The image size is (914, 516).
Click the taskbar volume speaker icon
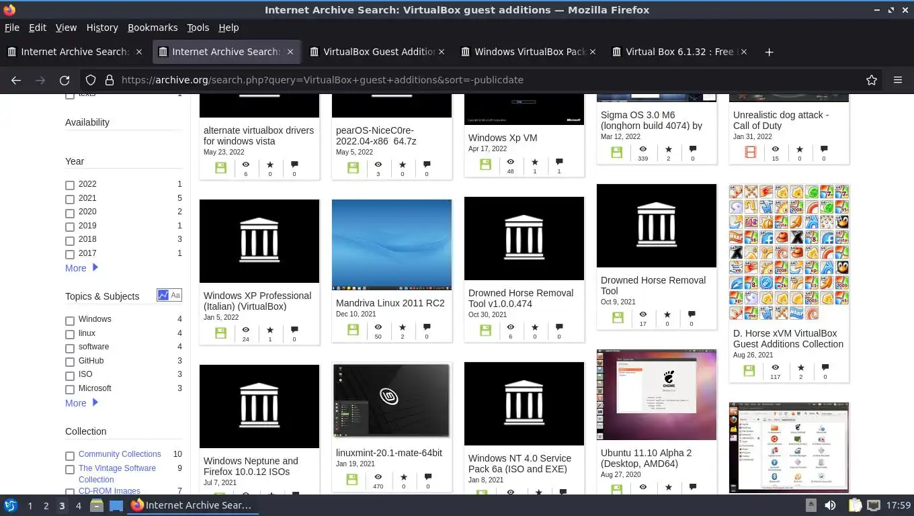tap(831, 505)
